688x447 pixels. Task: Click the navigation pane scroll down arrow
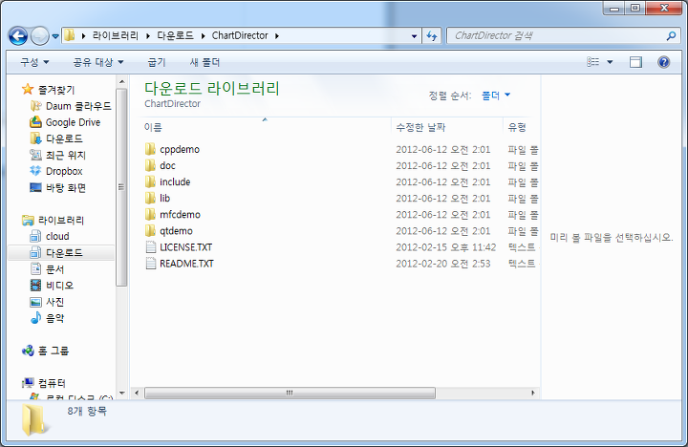point(122,394)
